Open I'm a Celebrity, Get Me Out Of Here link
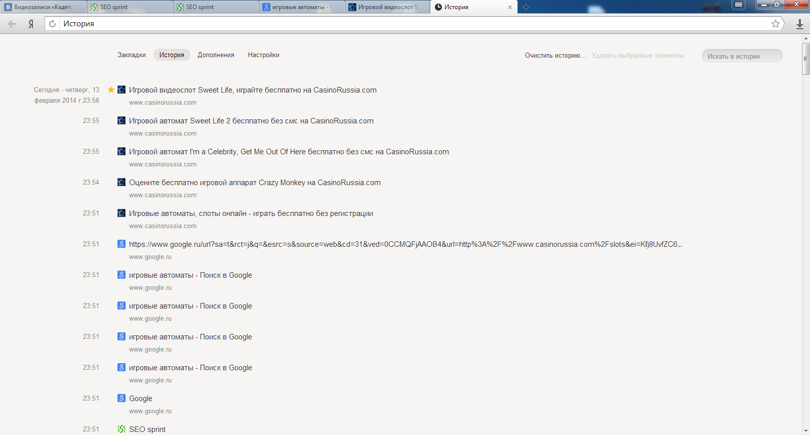Image resolution: width=810 pixels, height=435 pixels. [x=289, y=152]
